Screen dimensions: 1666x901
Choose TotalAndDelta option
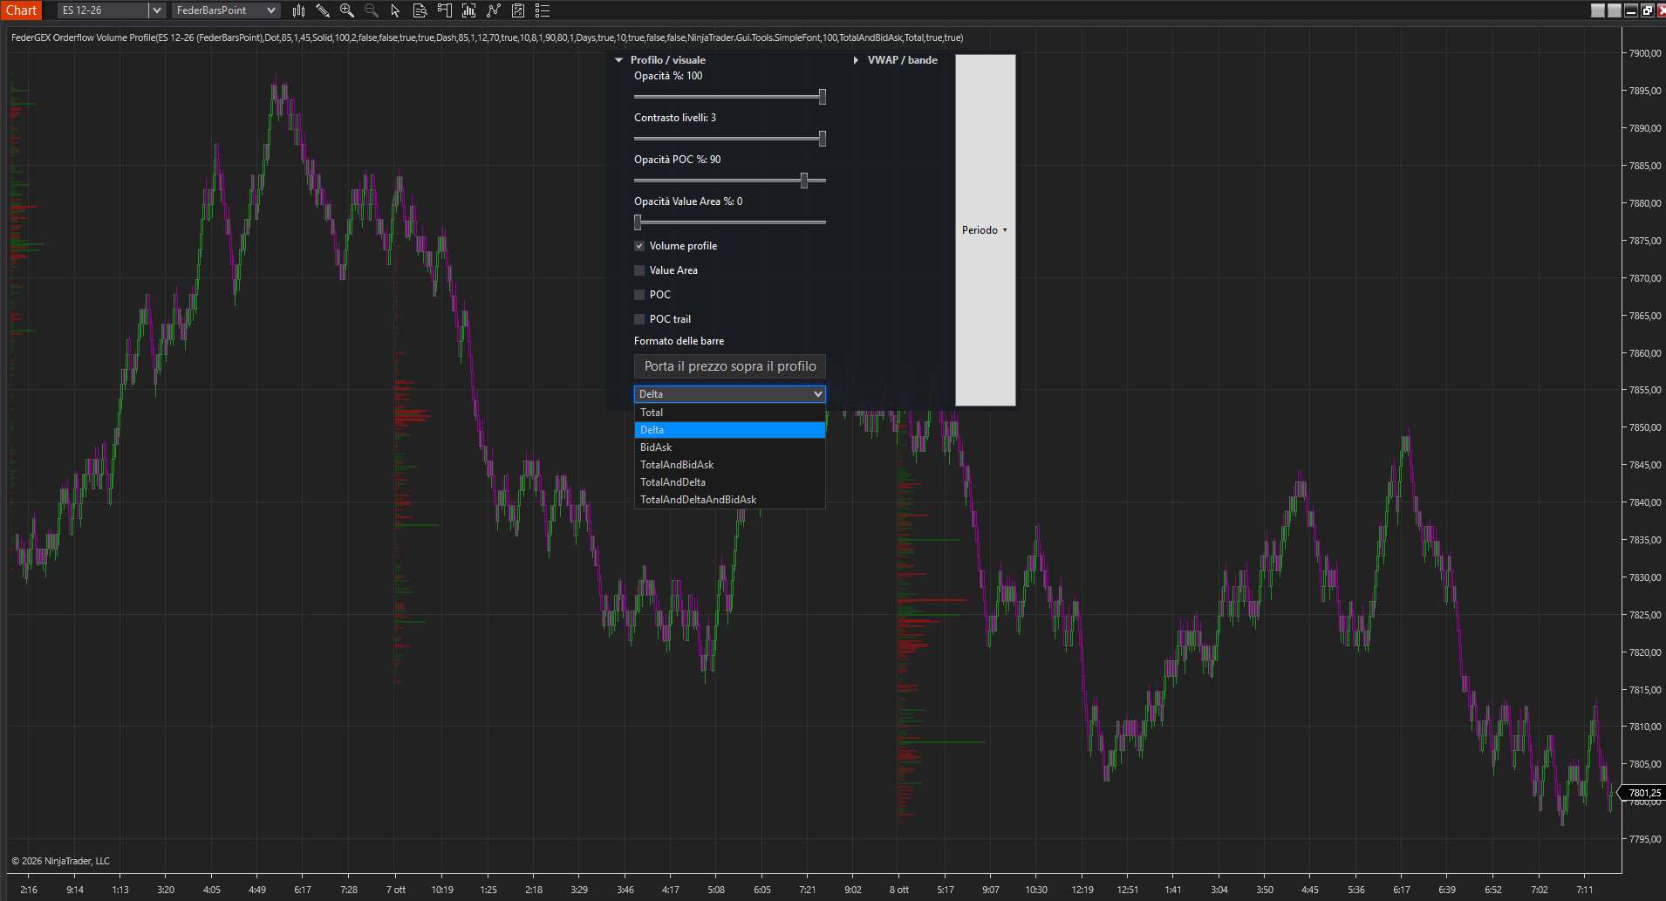click(730, 482)
